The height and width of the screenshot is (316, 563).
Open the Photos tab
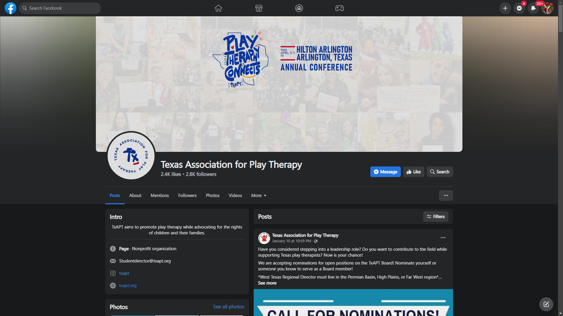[213, 195]
